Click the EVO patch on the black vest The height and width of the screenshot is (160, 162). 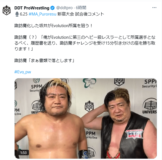click(134, 134)
